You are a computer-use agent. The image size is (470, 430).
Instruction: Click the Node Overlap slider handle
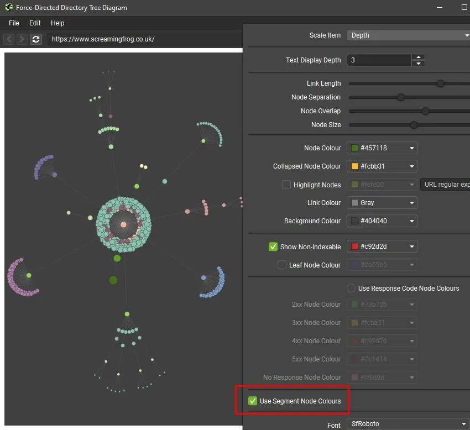425,111
